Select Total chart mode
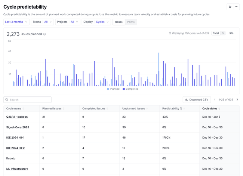Image resolution: width=243 pixels, height=176 pixels. click(216, 33)
